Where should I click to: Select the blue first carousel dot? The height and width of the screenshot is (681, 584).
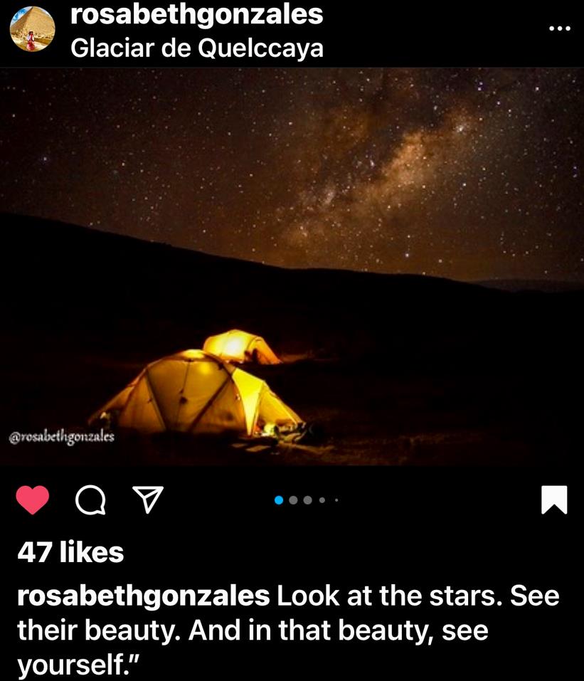[x=279, y=500]
